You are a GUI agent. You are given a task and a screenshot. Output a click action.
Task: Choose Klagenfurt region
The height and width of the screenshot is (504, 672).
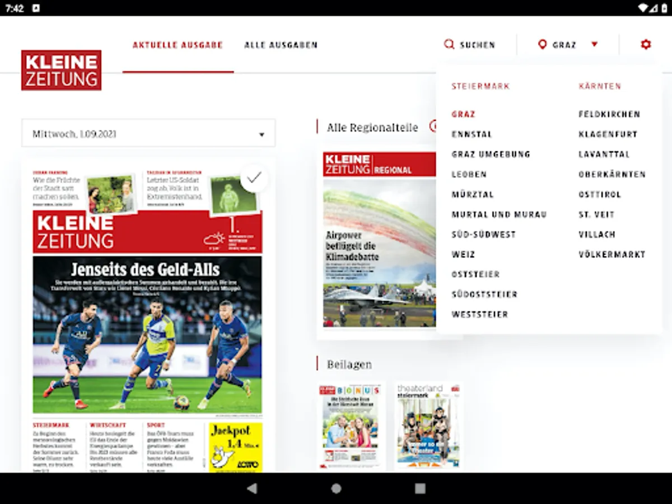pos(608,134)
